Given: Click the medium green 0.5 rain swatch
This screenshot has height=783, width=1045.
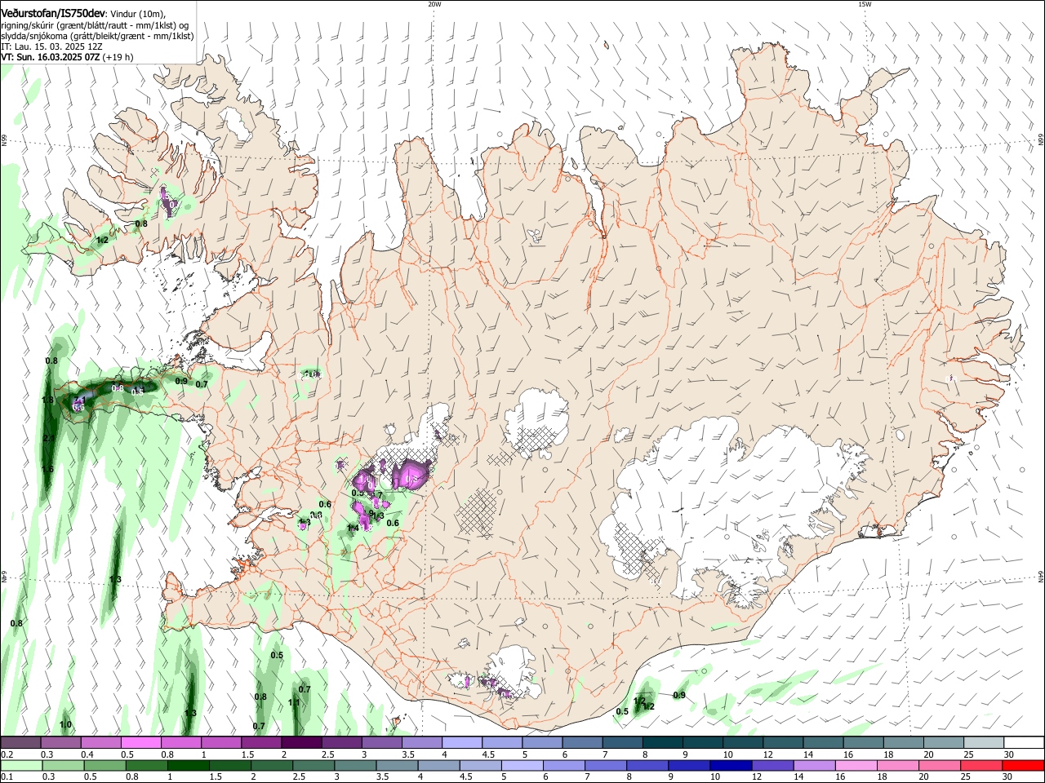Looking at the screenshot, I should pos(105,765).
